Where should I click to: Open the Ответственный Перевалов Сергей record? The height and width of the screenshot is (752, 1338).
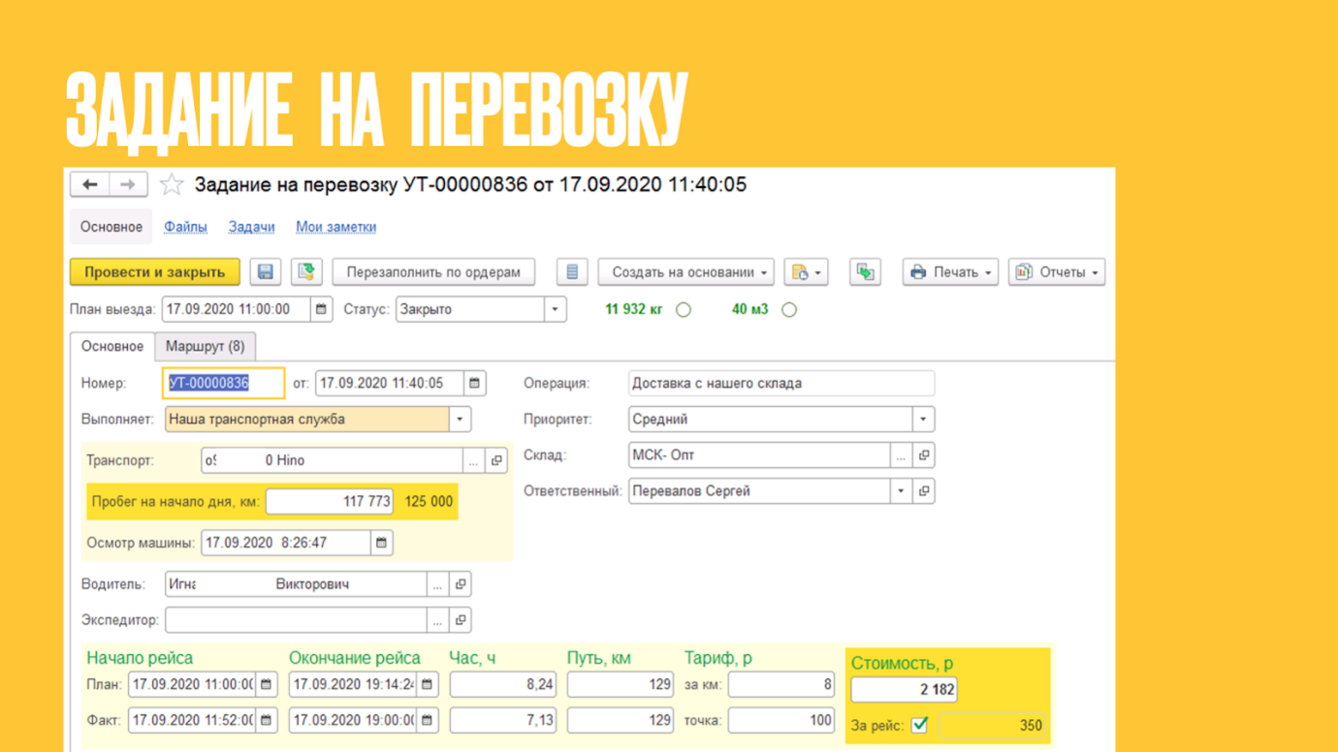tap(924, 491)
